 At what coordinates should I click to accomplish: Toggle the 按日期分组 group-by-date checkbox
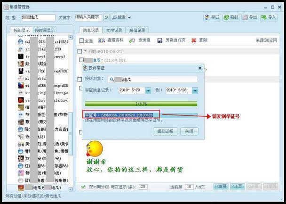[x=83, y=187]
